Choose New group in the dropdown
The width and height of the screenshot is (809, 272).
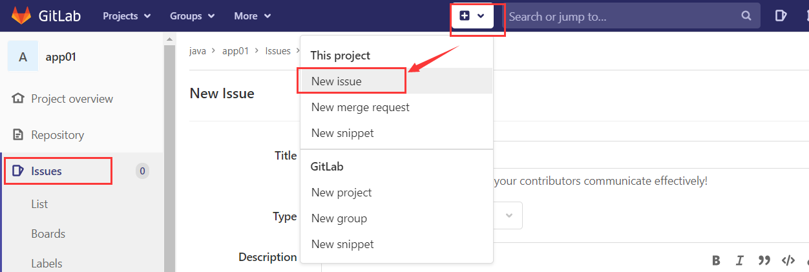pos(339,218)
